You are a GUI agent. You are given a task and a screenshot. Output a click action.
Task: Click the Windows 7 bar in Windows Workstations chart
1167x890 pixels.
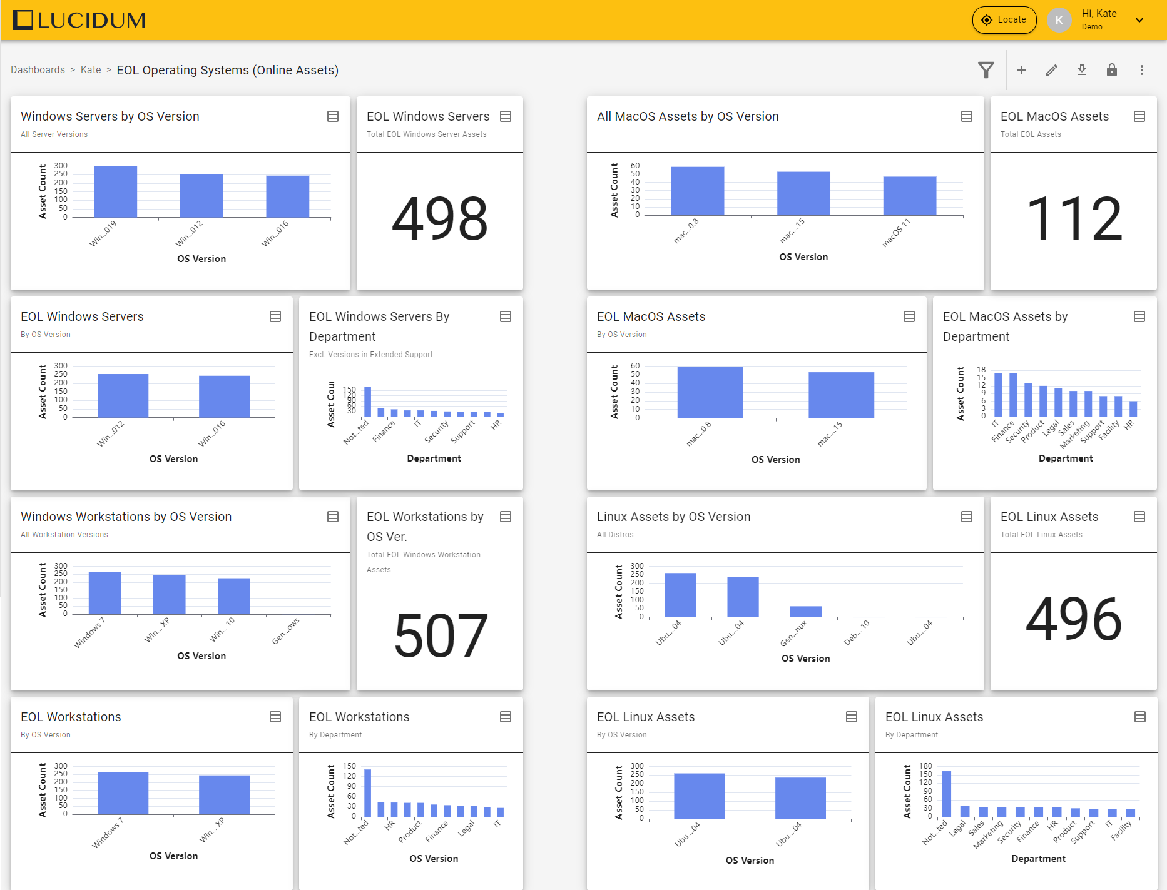coord(105,593)
